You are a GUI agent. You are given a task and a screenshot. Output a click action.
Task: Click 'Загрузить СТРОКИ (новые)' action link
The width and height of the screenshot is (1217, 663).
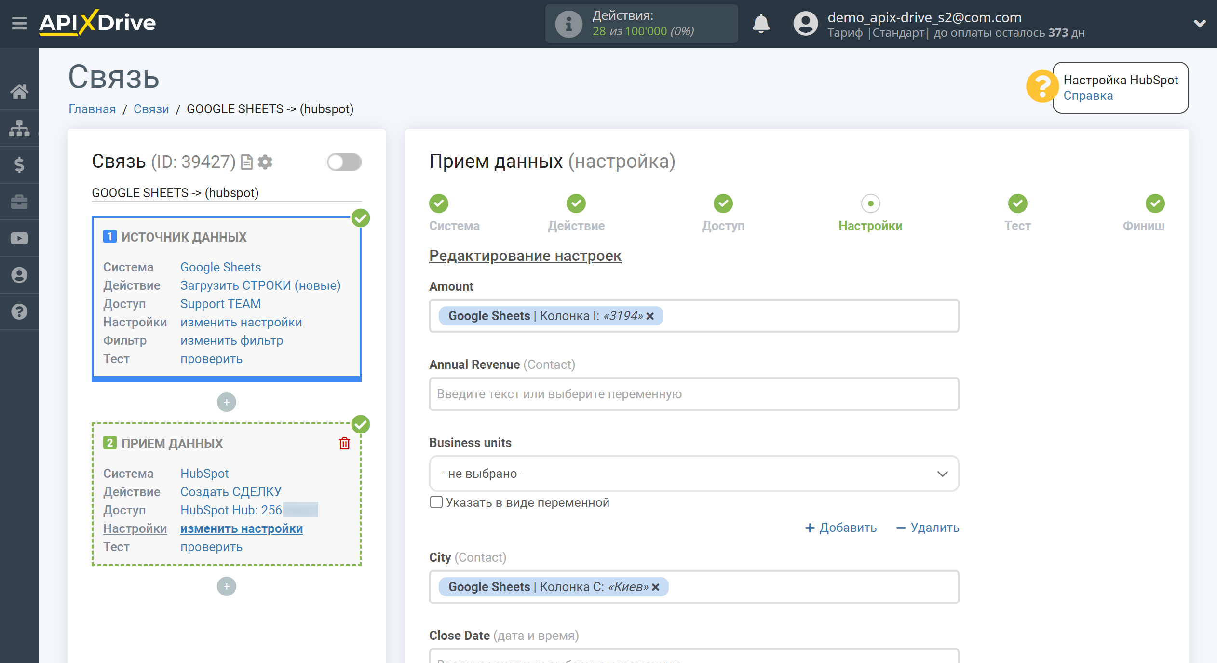260,285
